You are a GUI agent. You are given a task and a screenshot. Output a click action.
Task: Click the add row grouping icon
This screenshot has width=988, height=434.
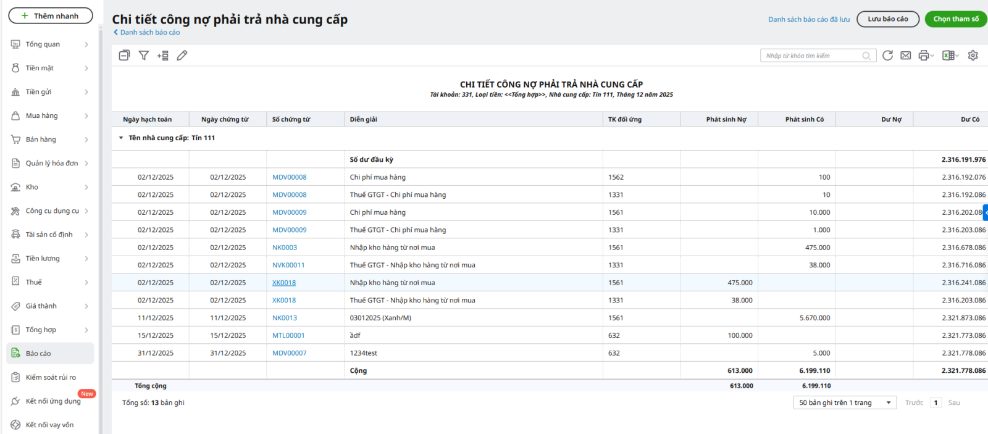162,56
